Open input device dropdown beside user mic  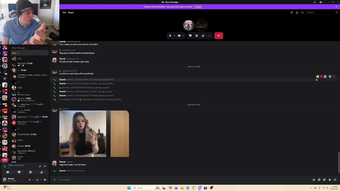(33, 180)
